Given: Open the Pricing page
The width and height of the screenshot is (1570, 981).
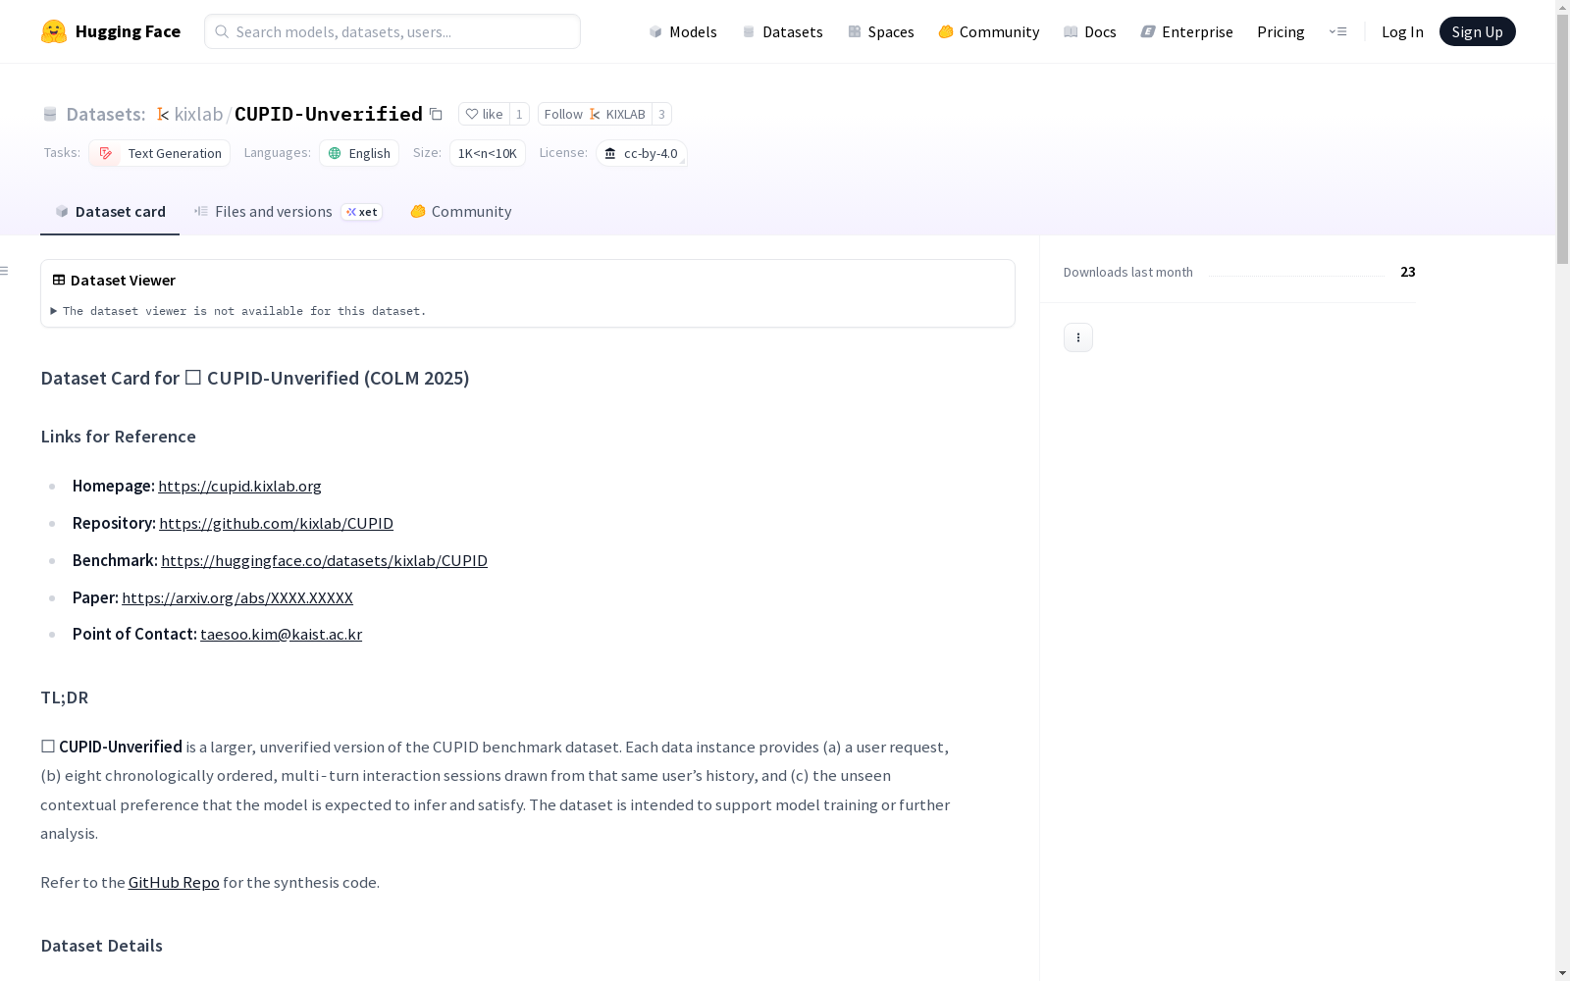Looking at the screenshot, I should pos(1281,31).
